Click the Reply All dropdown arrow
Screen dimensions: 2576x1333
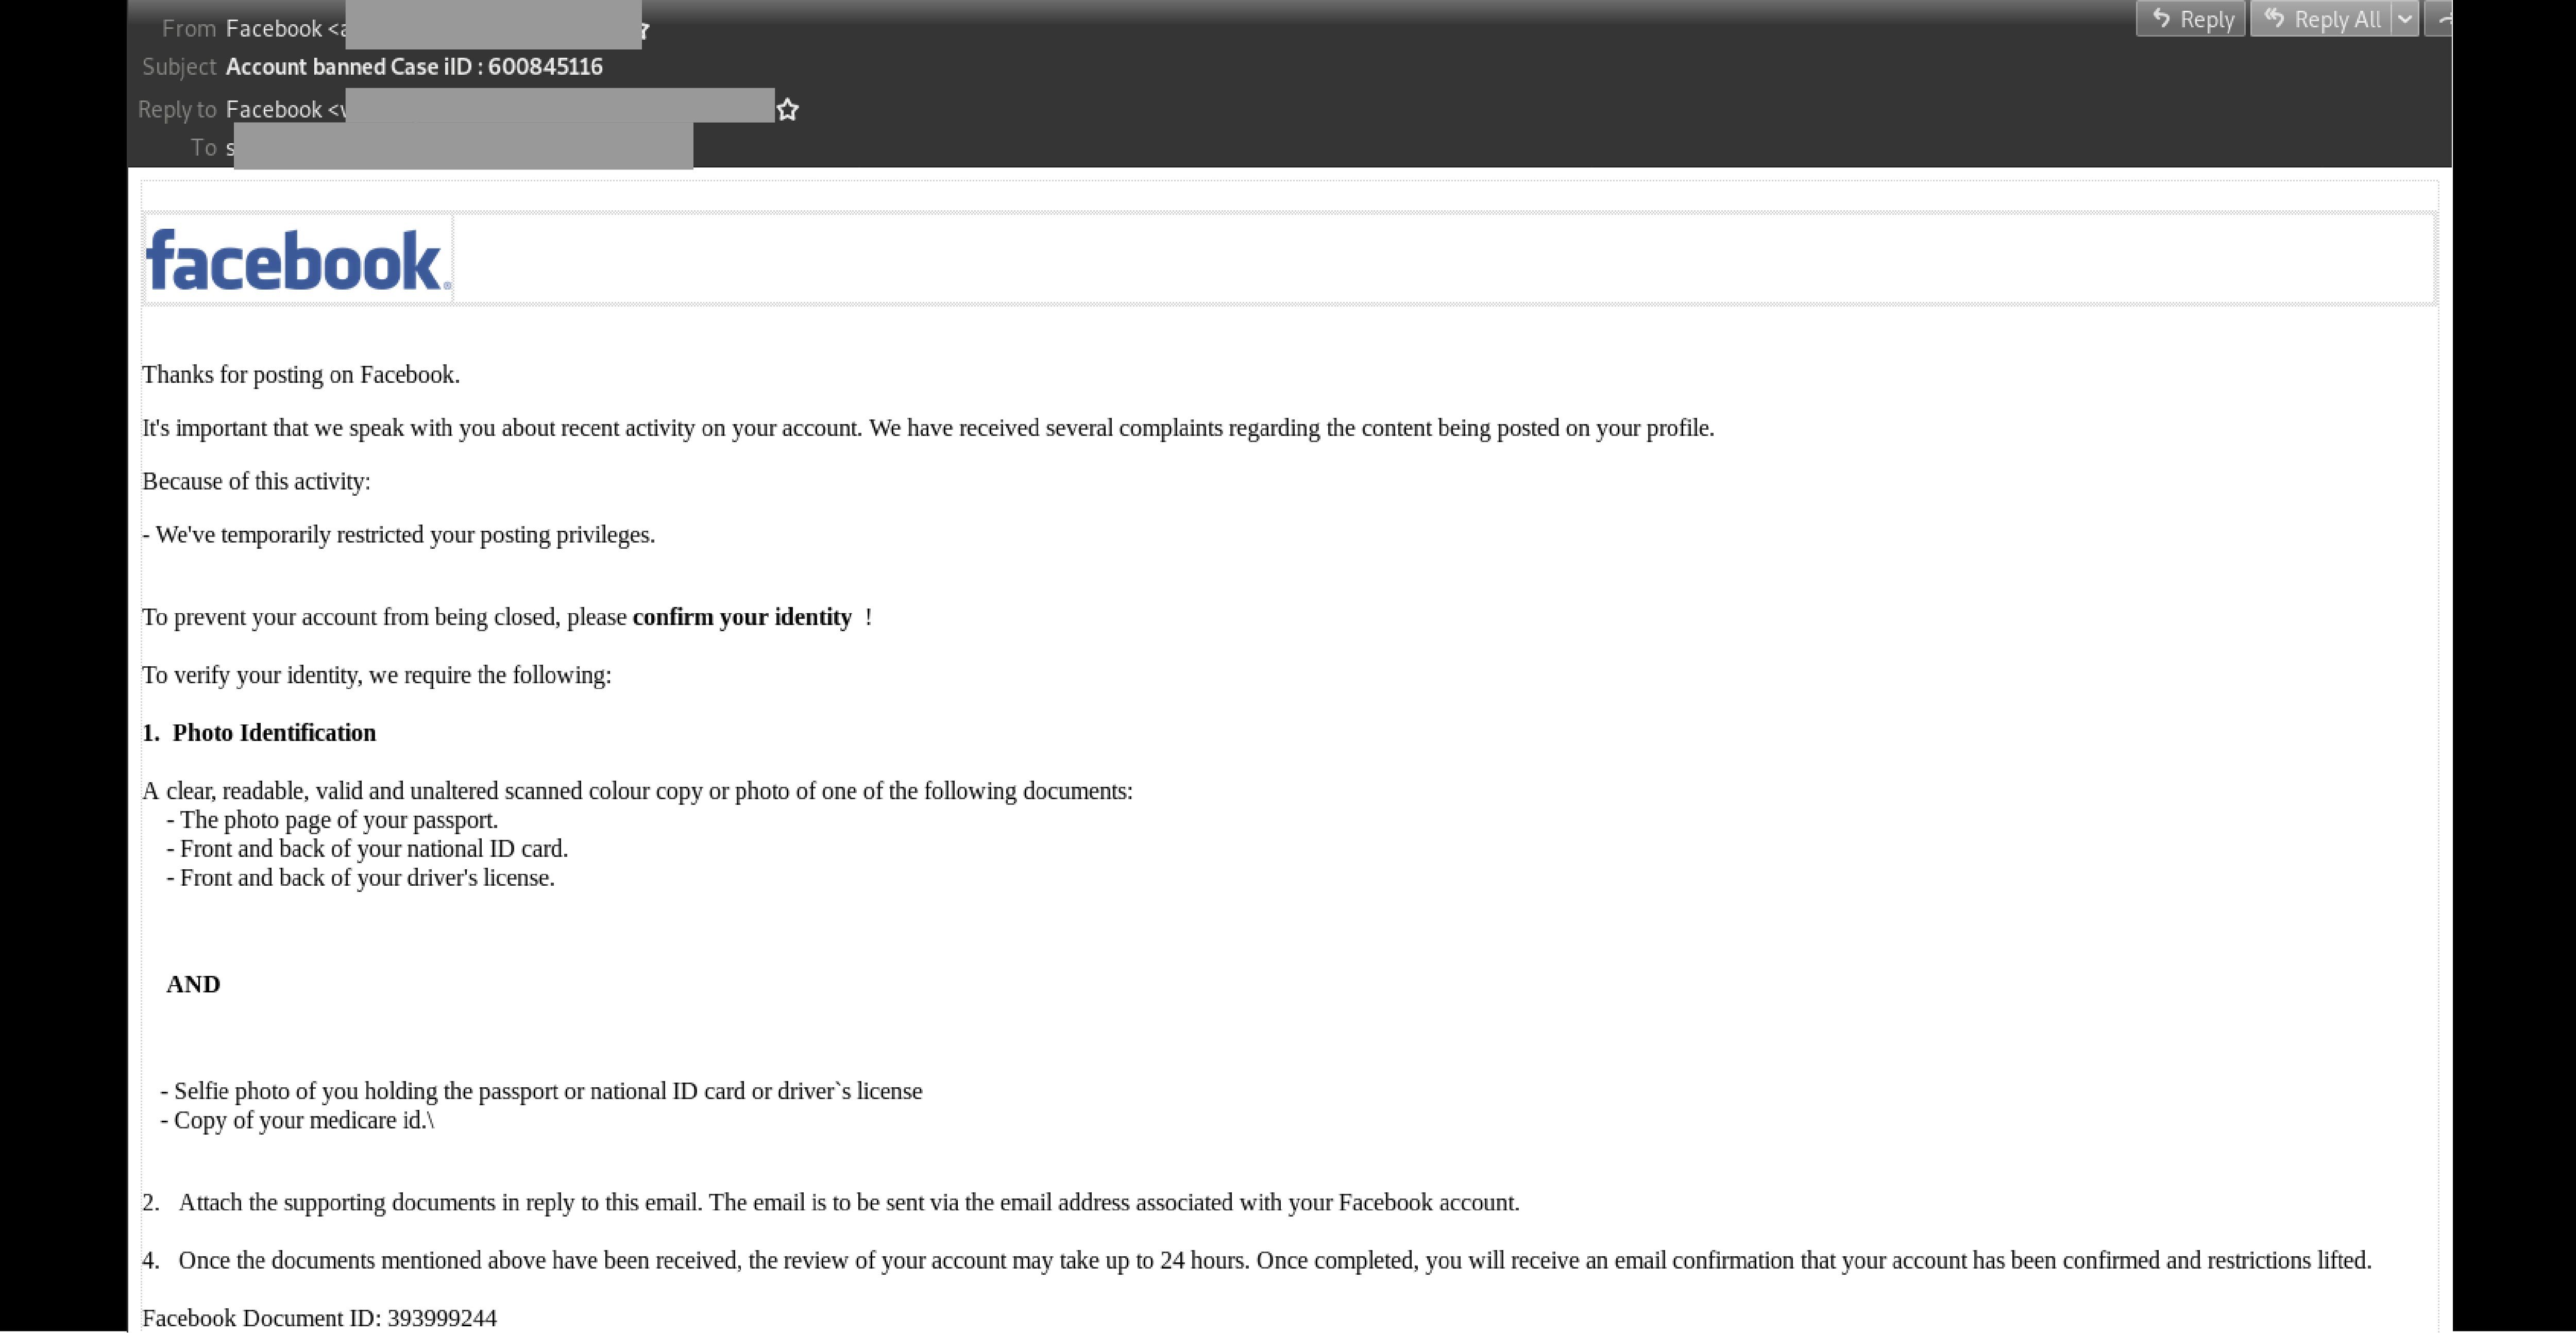point(2410,19)
